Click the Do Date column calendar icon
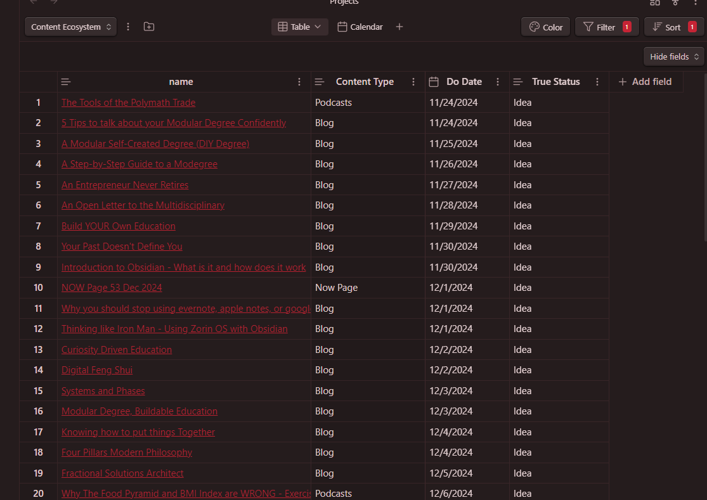Screen dimensions: 707x500 pos(434,82)
